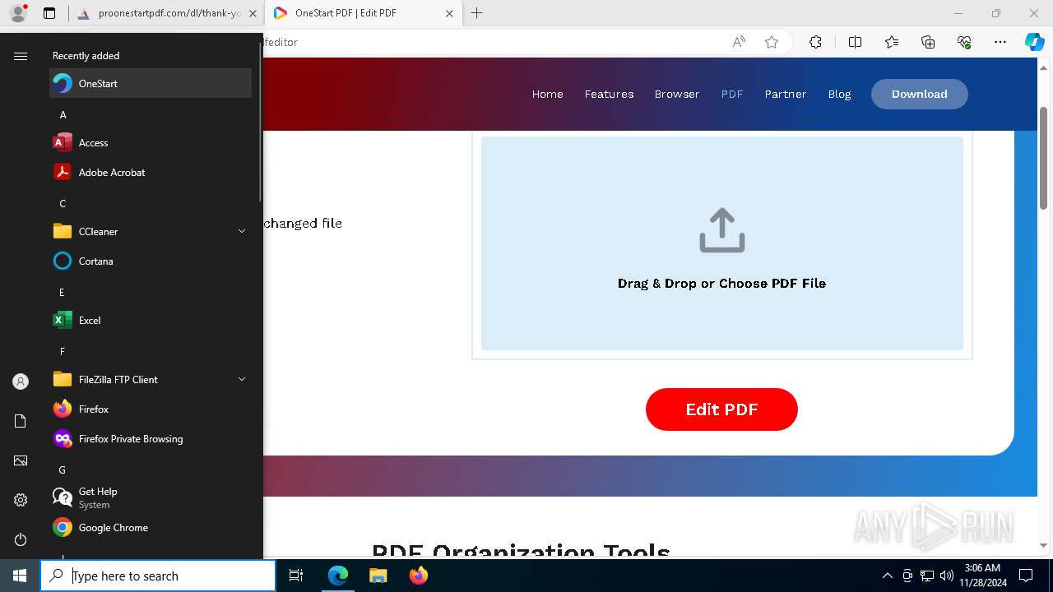The height and width of the screenshot is (592, 1053).
Task: Open Edge profile icon
Action: tap(18, 13)
